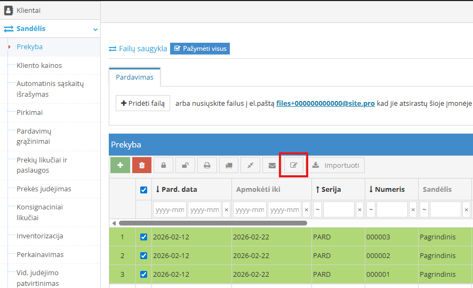This screenshot has width=473, height=288.
Task: Click the red trash delete icon
Action: pyautogui.click(x=142, y=166)
